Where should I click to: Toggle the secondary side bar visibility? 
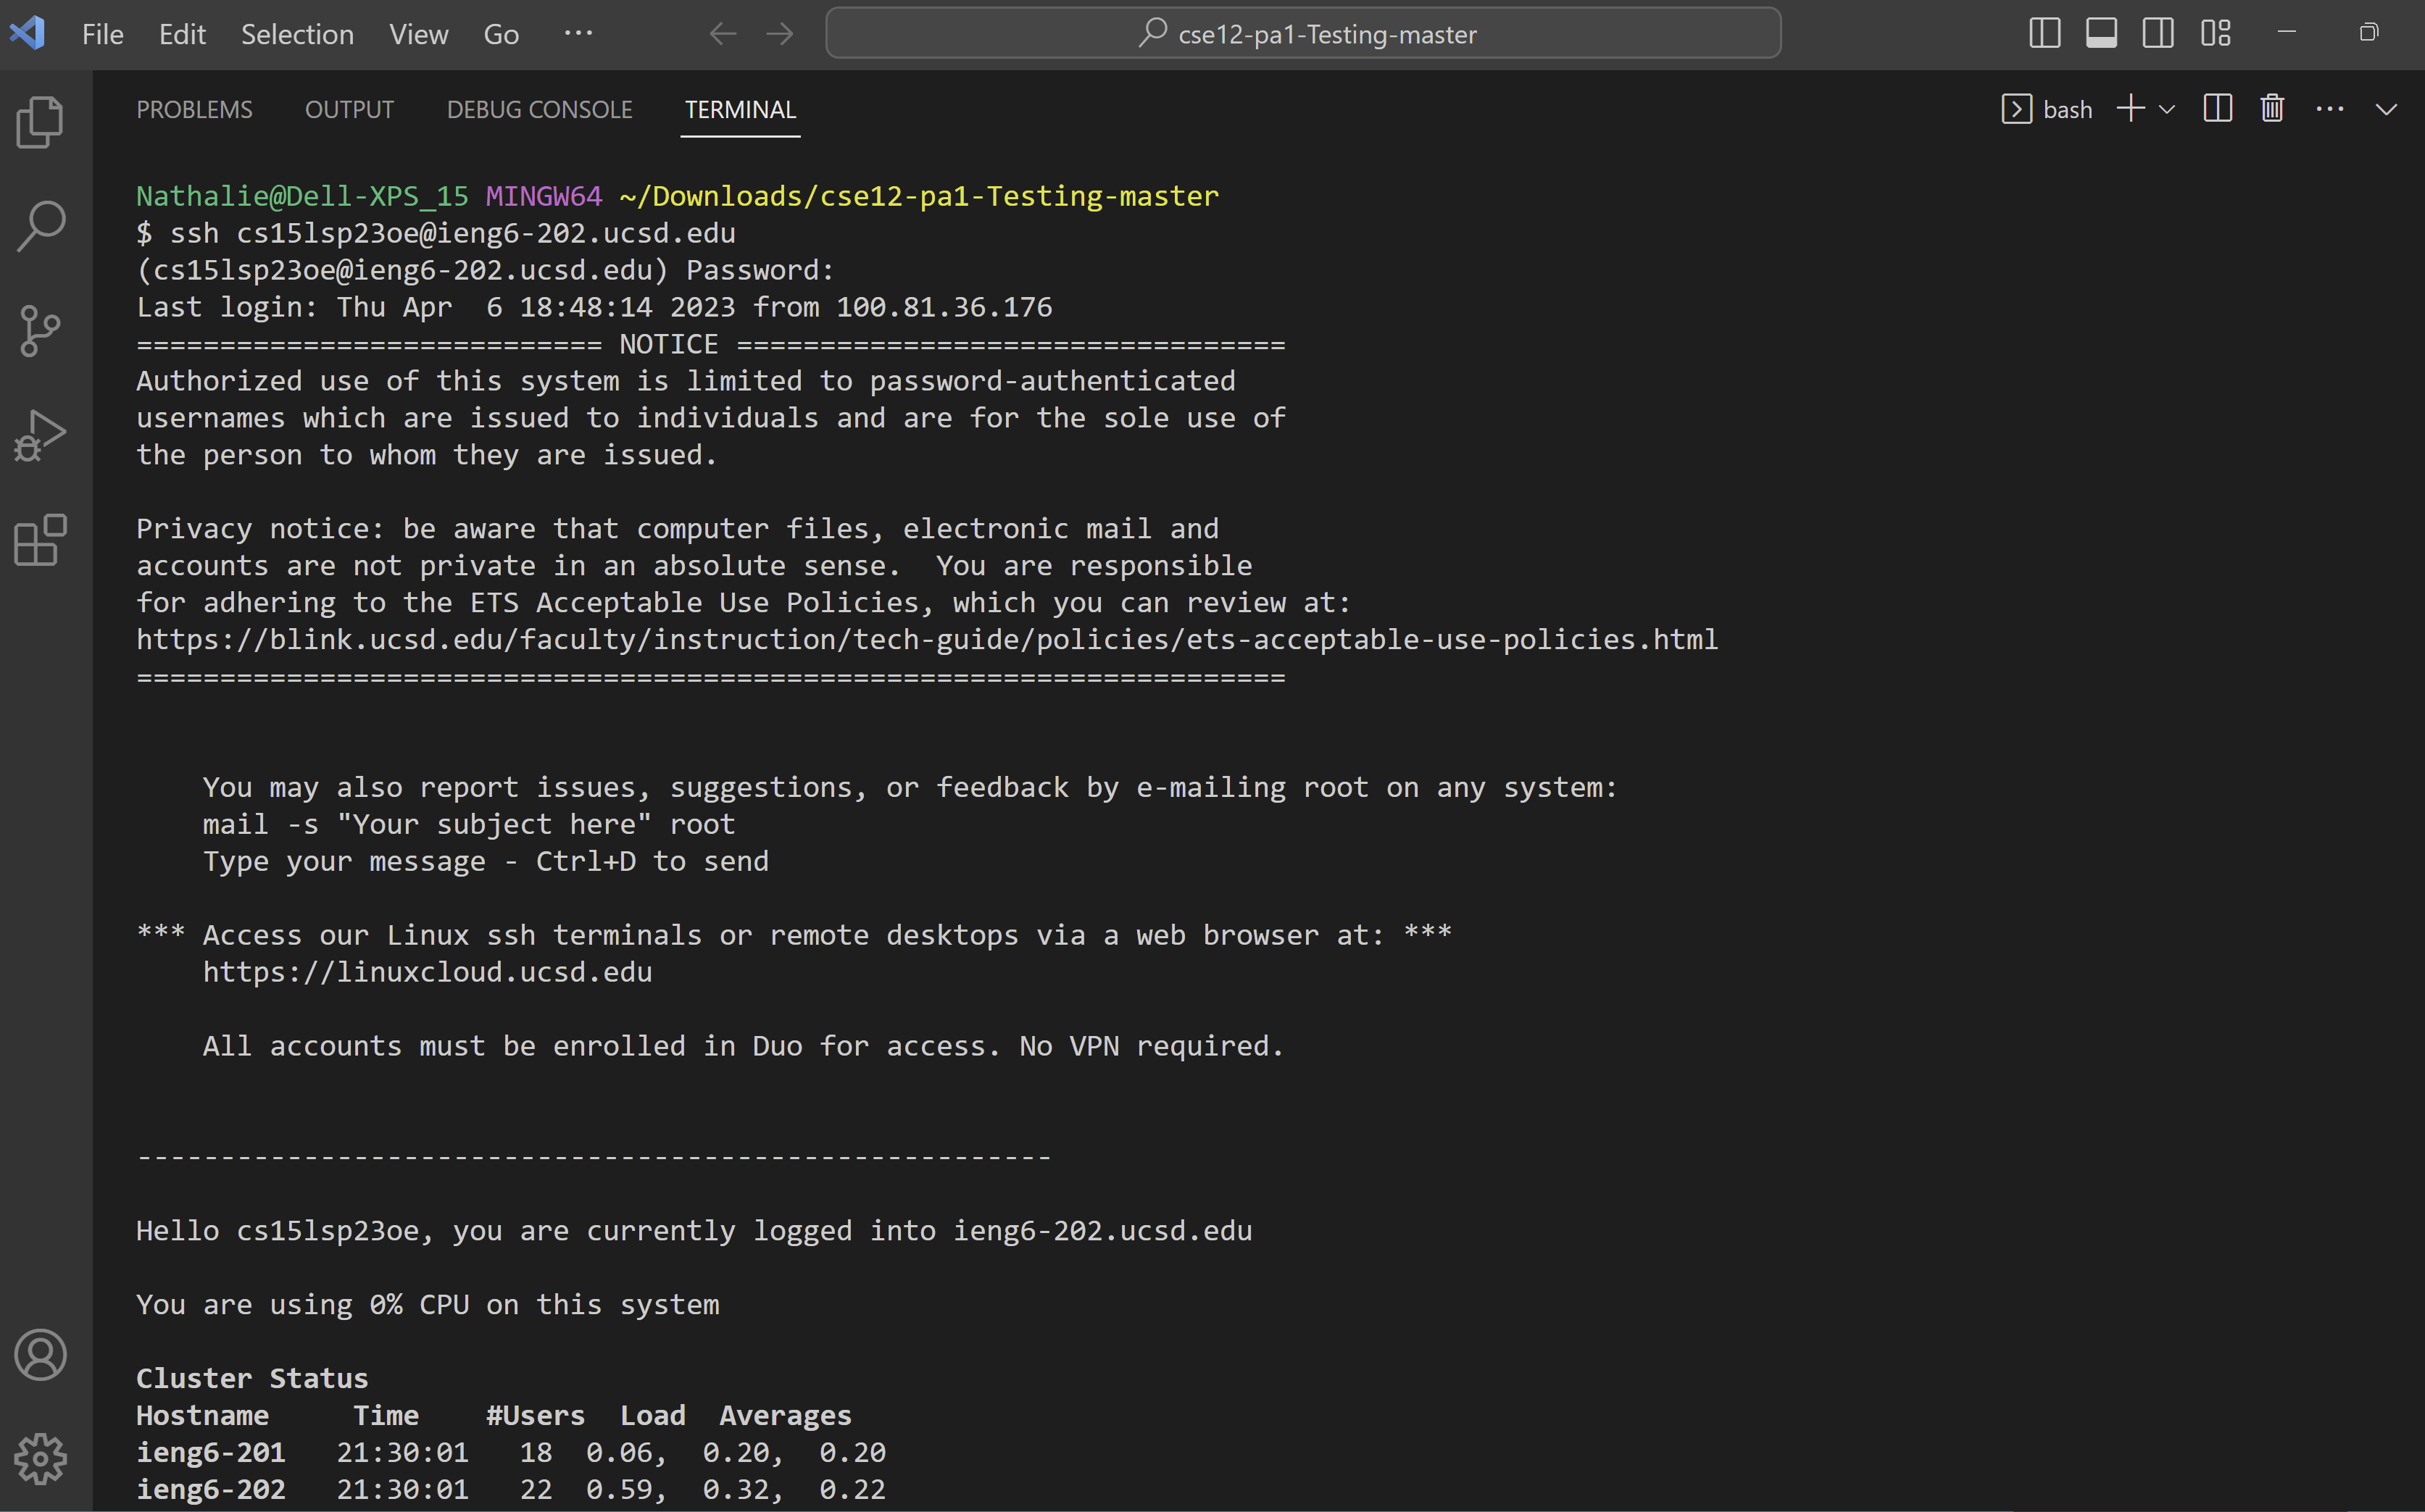tap(2158, 33)
